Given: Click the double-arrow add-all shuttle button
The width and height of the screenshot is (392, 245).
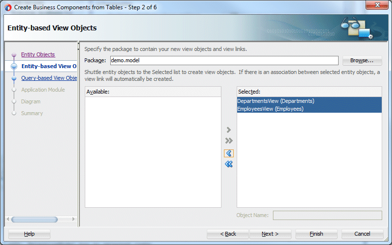Looking at the screenshot, I should coord(229,141).
